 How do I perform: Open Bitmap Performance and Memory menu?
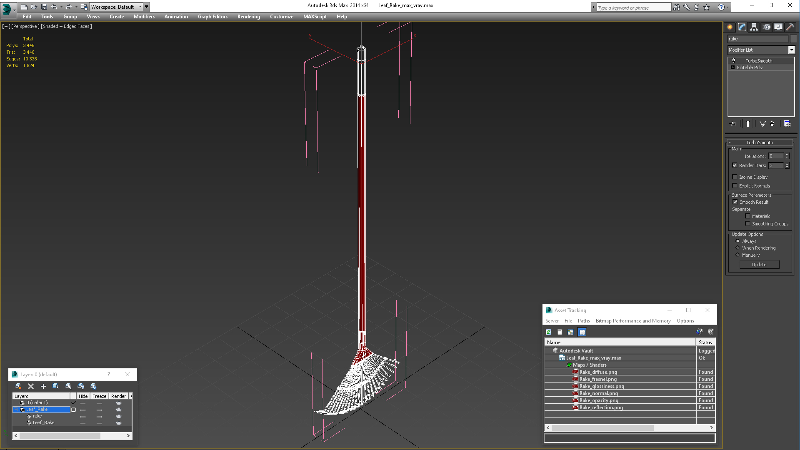[633, 321]
